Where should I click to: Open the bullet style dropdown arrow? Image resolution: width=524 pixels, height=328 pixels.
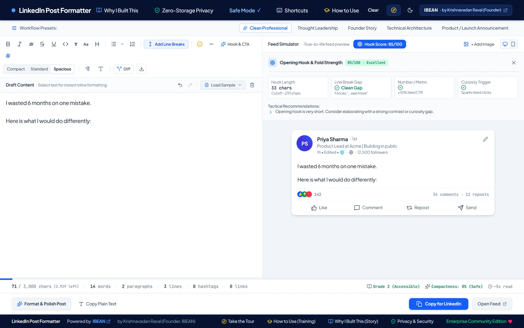122,44
